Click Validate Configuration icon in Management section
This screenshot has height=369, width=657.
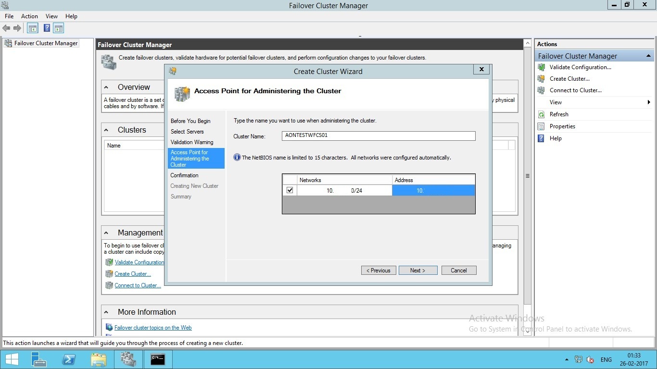tap(109, 262)
